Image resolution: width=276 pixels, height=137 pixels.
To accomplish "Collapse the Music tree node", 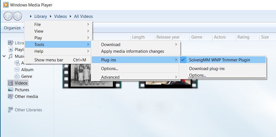I will [x=4, y=56].
